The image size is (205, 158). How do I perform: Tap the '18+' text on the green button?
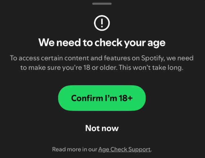[125, 98]
